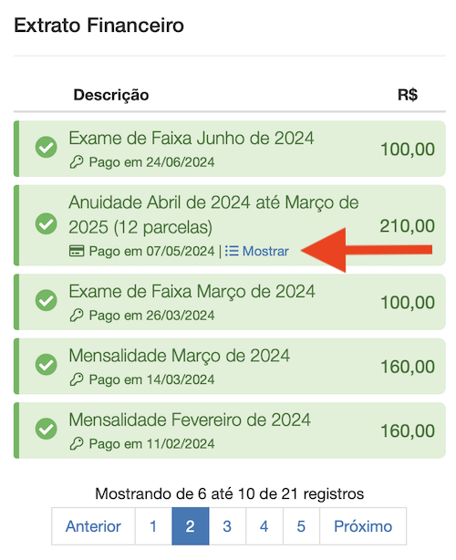The image size is (456, 560).
Task: Click the key icon beside Pago em 14/03/2024
Action: [x=77, y=379]
